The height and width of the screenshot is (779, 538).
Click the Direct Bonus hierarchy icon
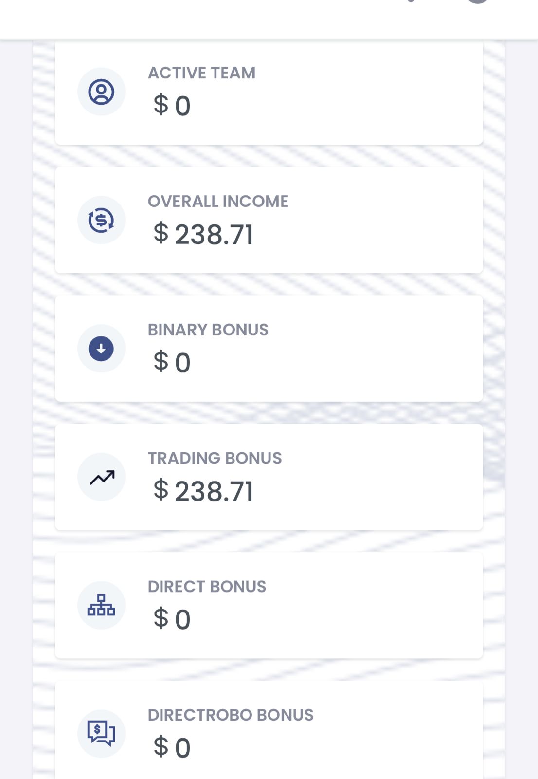click(101, 605)
